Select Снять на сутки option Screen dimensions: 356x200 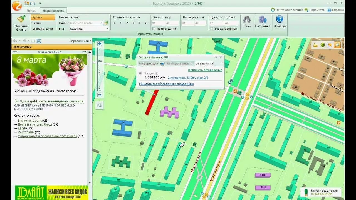tap(43, 29)
